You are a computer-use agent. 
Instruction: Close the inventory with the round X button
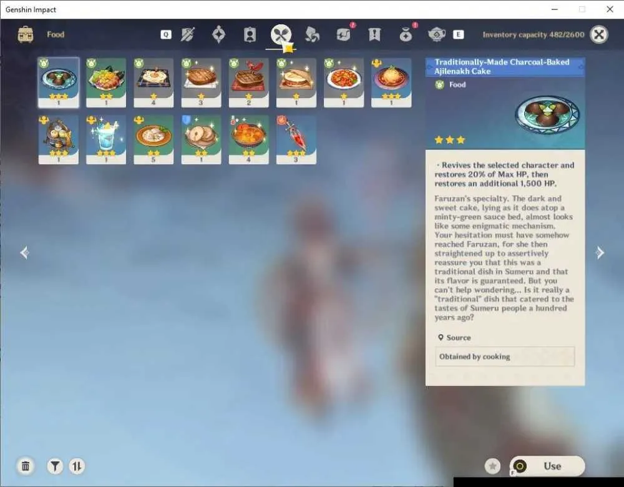pyautogui.click(x=599, y=34)
